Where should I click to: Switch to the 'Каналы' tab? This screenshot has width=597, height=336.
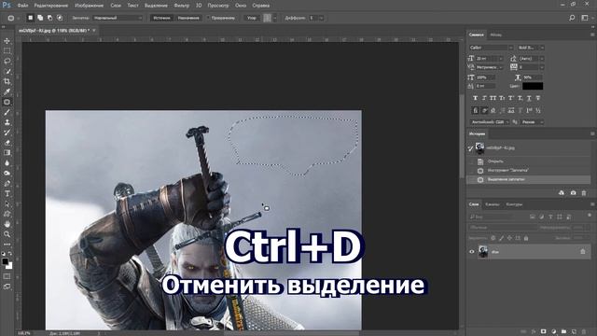click(493, 204)
